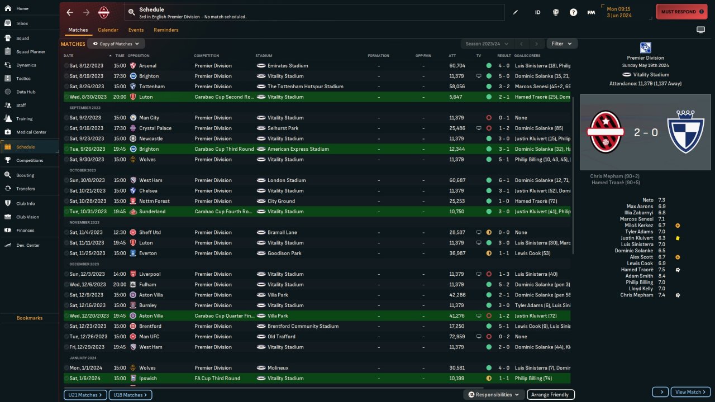Click the help question mark icon
715x402 pixels.
[573, 12]
